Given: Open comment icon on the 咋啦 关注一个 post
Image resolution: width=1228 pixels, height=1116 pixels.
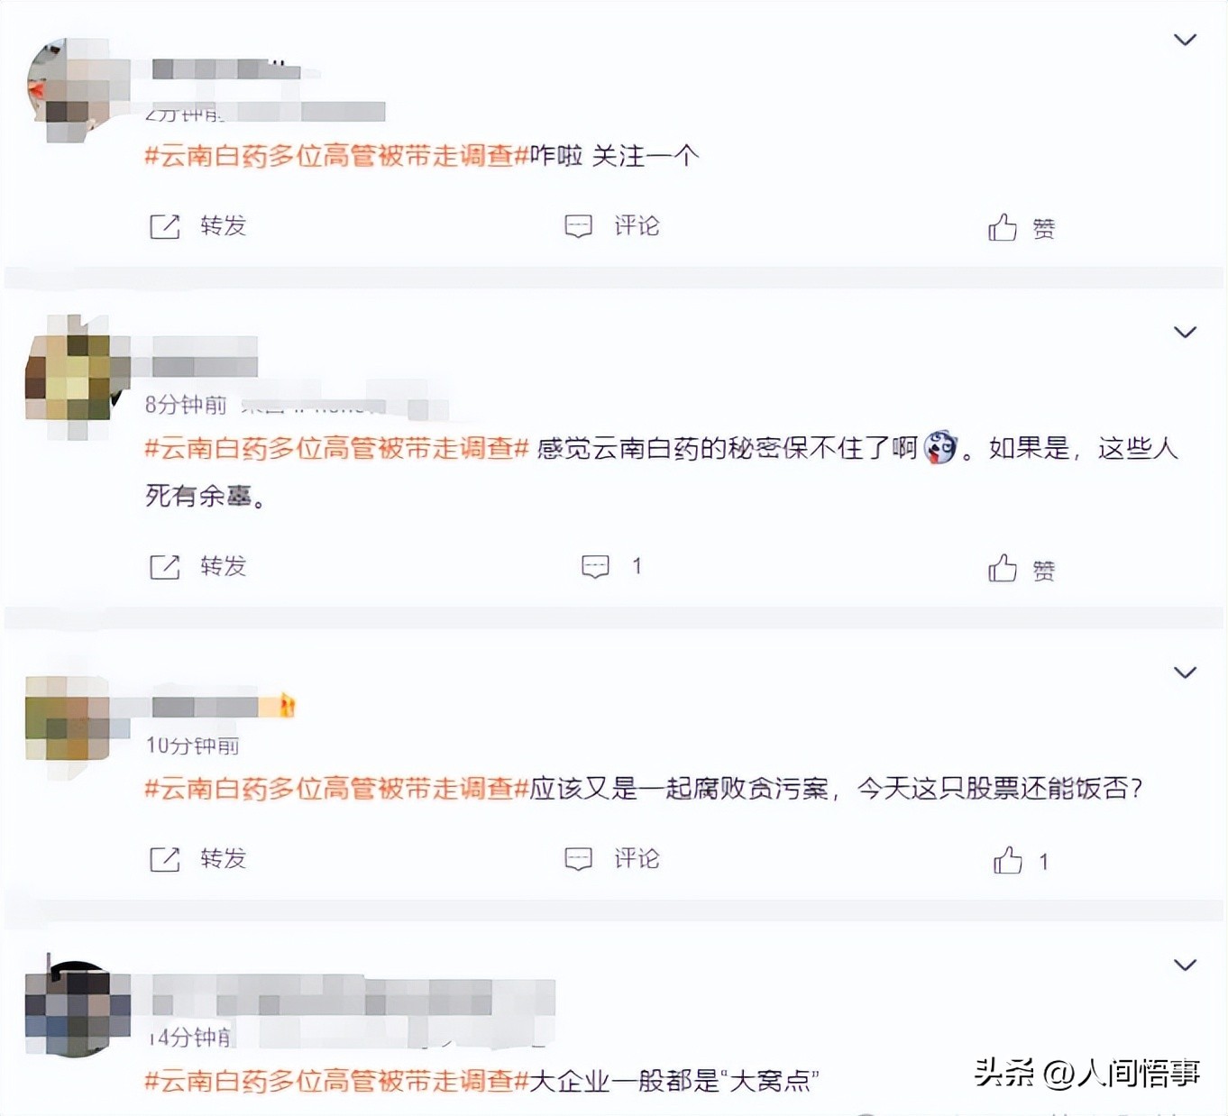Looking at the screenshot, I should [x=578, y=226].
